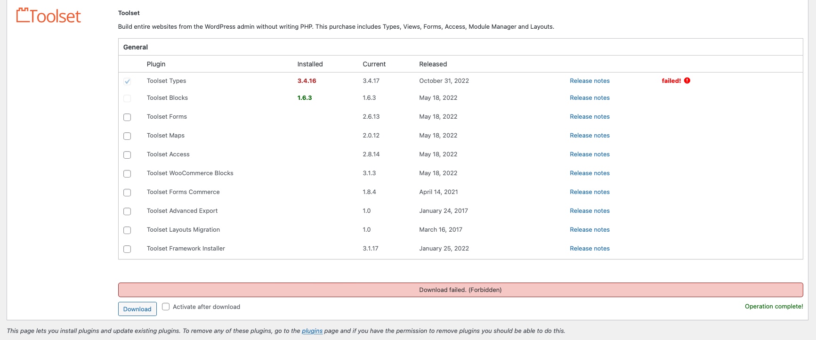Open Release notes for Toolset Maps
816x340 pixels.
[x=590, y=136]
